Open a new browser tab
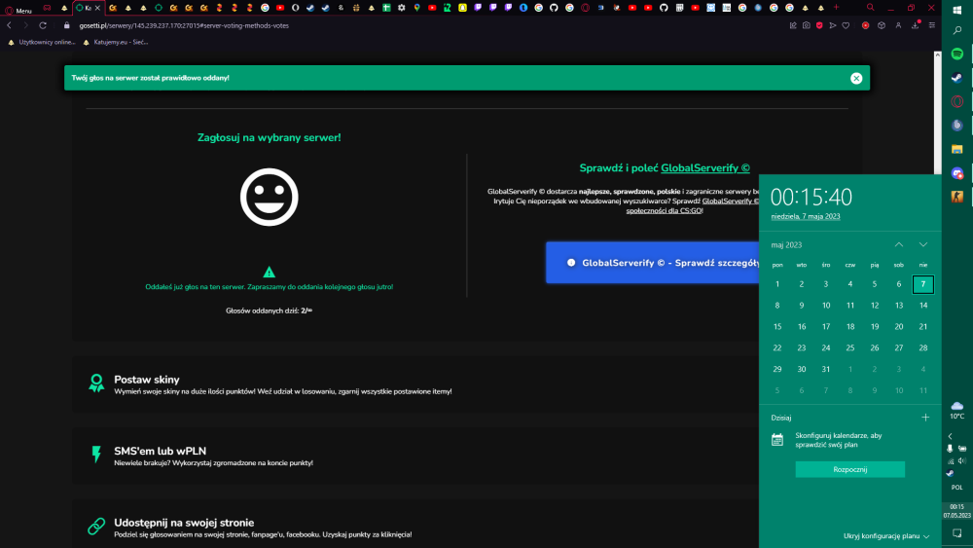The width and height of the screenshot is (973, 548). [836, 8]
